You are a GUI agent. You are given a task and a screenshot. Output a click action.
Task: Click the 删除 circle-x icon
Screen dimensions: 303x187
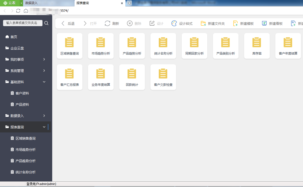130,23
